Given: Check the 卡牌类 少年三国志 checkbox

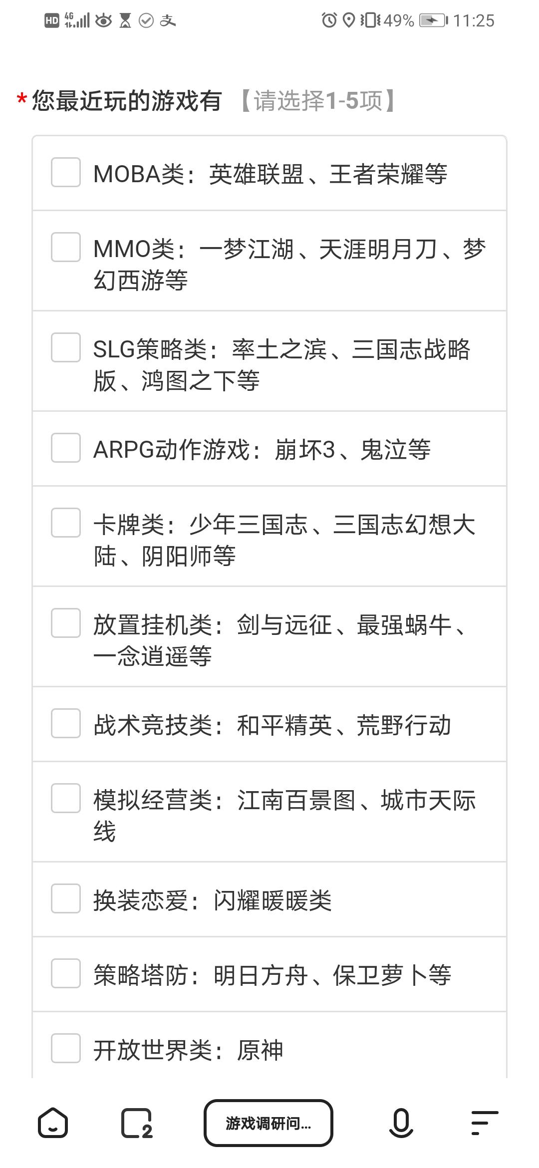Looking at the screenshot, I should tap(66, 523).
